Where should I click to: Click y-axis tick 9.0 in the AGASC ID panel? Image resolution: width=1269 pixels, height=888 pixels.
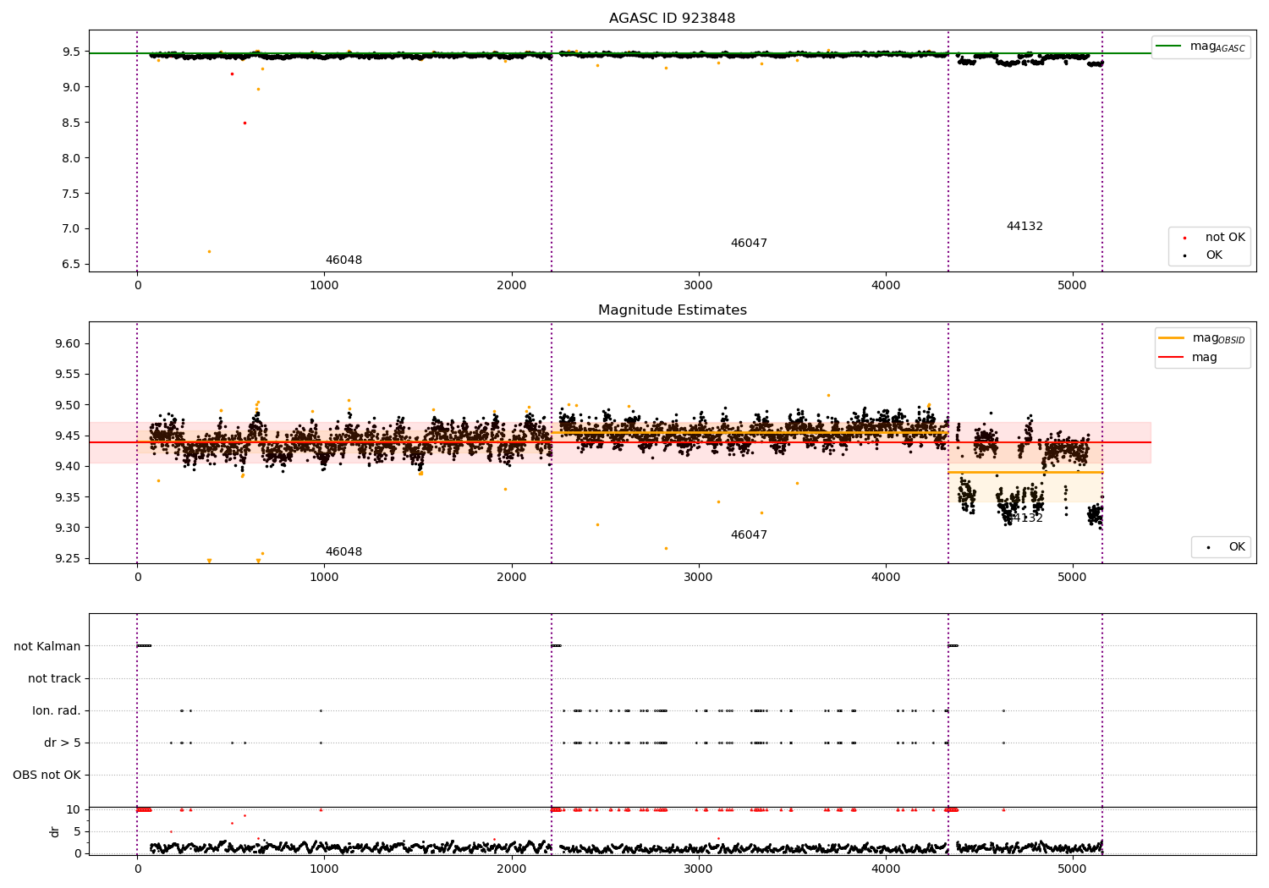[x=72, y=87]
